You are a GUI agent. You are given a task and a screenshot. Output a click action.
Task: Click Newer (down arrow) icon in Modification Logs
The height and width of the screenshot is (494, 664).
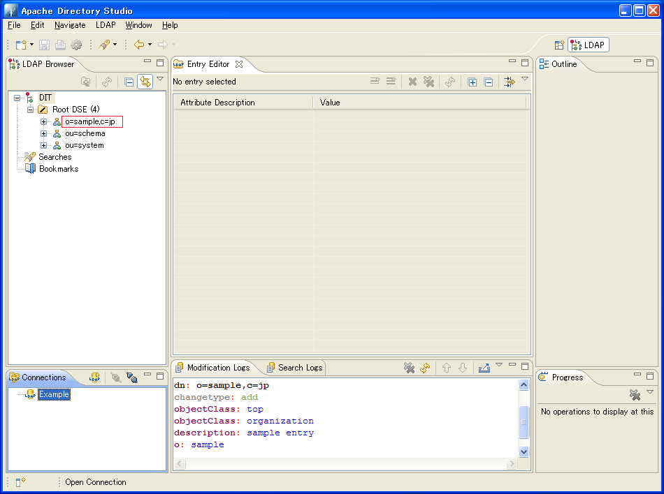463,368
